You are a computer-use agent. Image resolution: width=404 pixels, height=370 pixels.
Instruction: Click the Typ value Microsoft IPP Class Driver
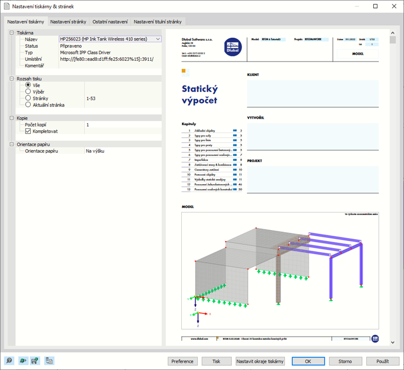pos(85,52)
